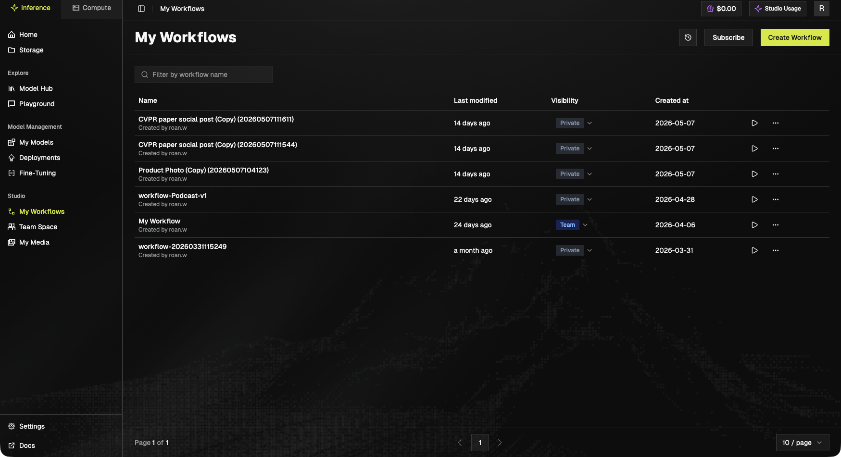841x457 pixels.
Task: Run My Workflow play icon
Action: click(754, 225)
